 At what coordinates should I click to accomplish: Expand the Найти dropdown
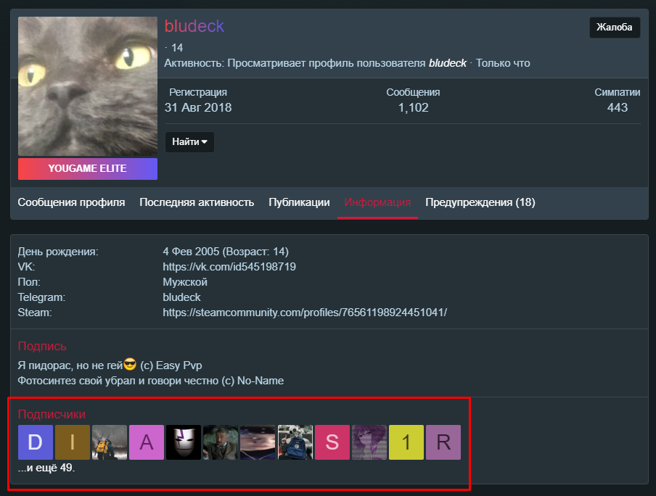point(189,142)
